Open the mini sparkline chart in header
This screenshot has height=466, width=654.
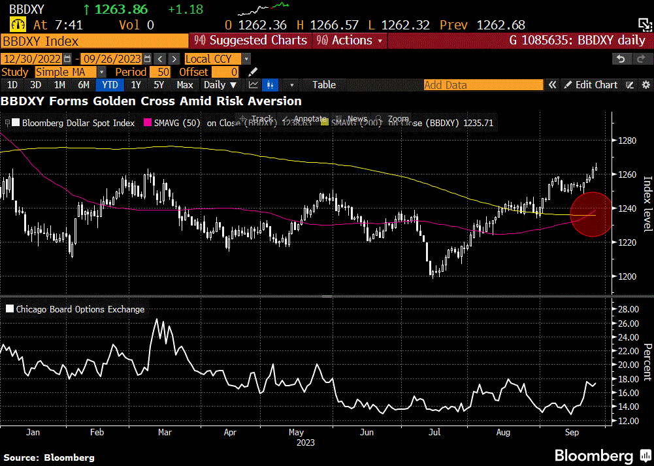click(x=263, y=8)
